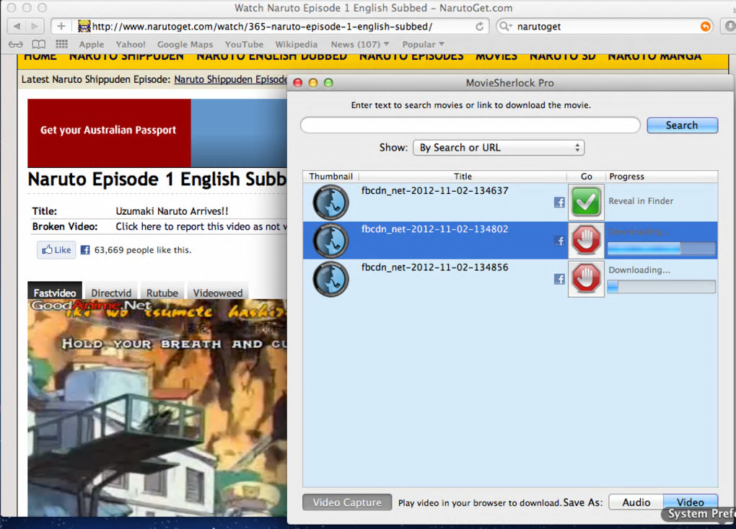Open latest Naruto Shippuden Episode link
This screenshot has width=736, height=529.
click(230, 79)
